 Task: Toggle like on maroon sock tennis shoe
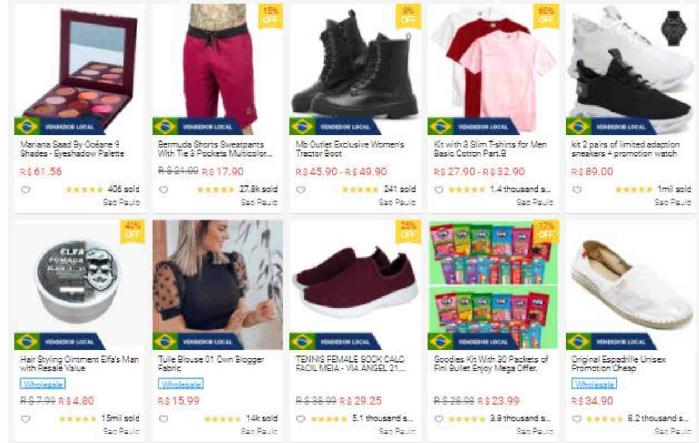pos(301,419)
